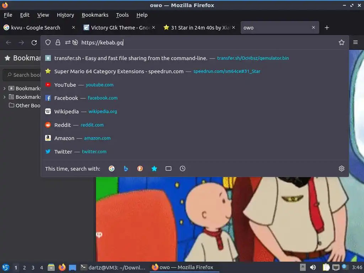Open the clipboard manager tray icon

(x=326, y=267)
